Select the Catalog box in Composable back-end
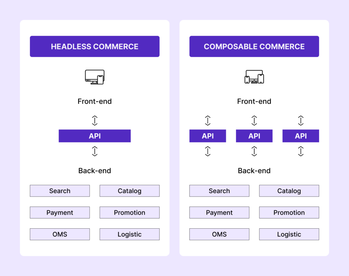Viewport: 349px width, 276px height. 289,191
